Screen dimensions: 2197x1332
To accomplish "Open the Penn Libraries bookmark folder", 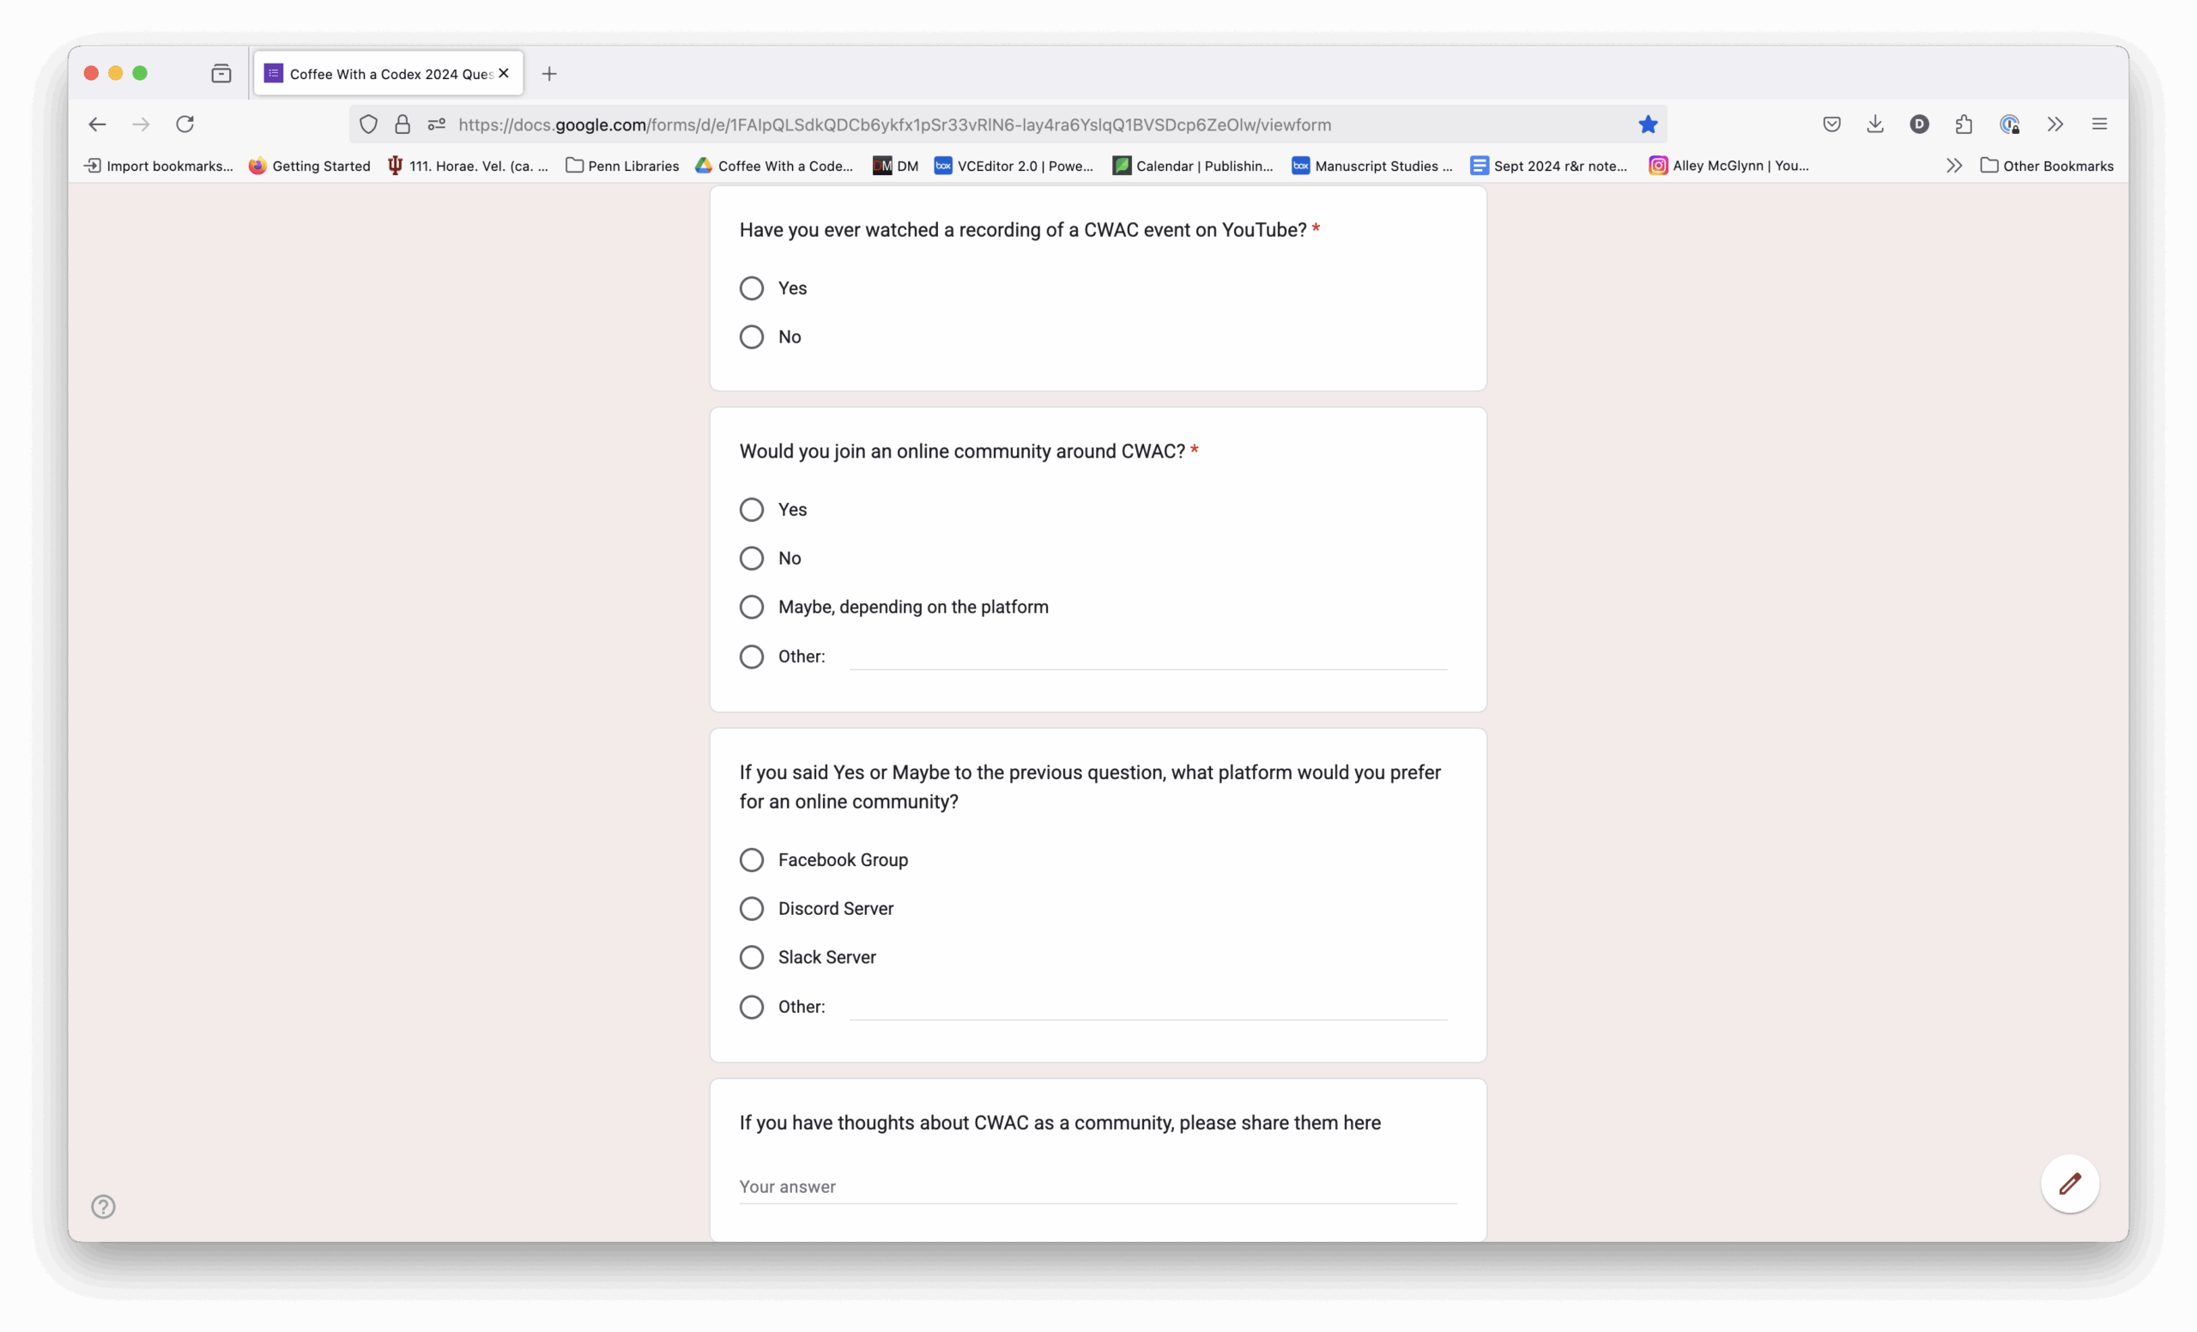I will tap(622, 166).
